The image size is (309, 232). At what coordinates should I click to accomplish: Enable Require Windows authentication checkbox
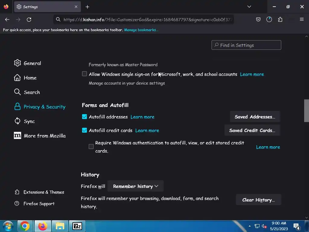click(x=91, y=147)
